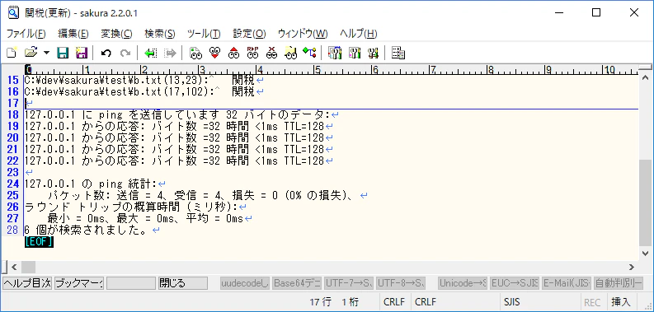Viewport: 654px width, 312px height.
Task: Open the 設定(O) menu
Action: click(x=249, y=34)
